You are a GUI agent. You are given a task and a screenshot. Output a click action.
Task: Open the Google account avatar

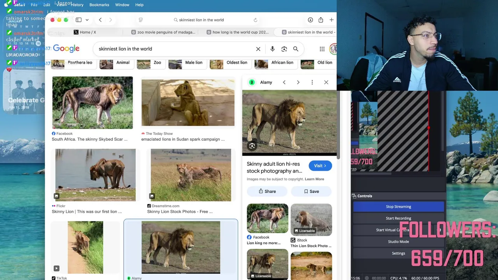coord(333,49)
